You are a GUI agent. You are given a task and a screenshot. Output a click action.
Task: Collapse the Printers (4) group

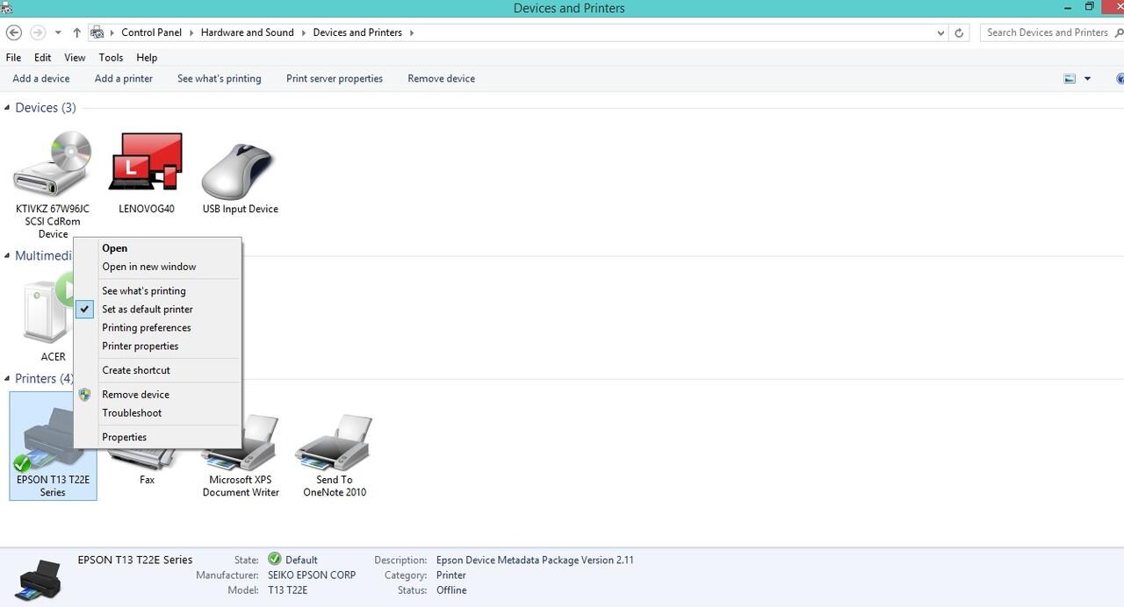click(x=8, y=379)
